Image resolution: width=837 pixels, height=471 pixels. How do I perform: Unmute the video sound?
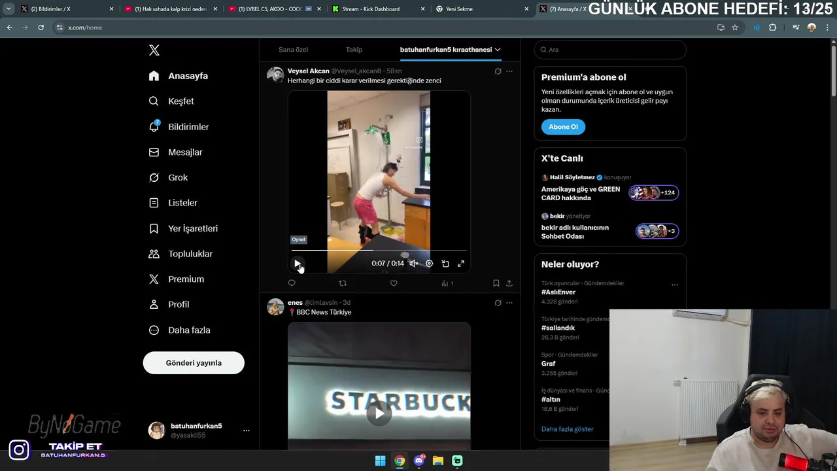point(413,264)
